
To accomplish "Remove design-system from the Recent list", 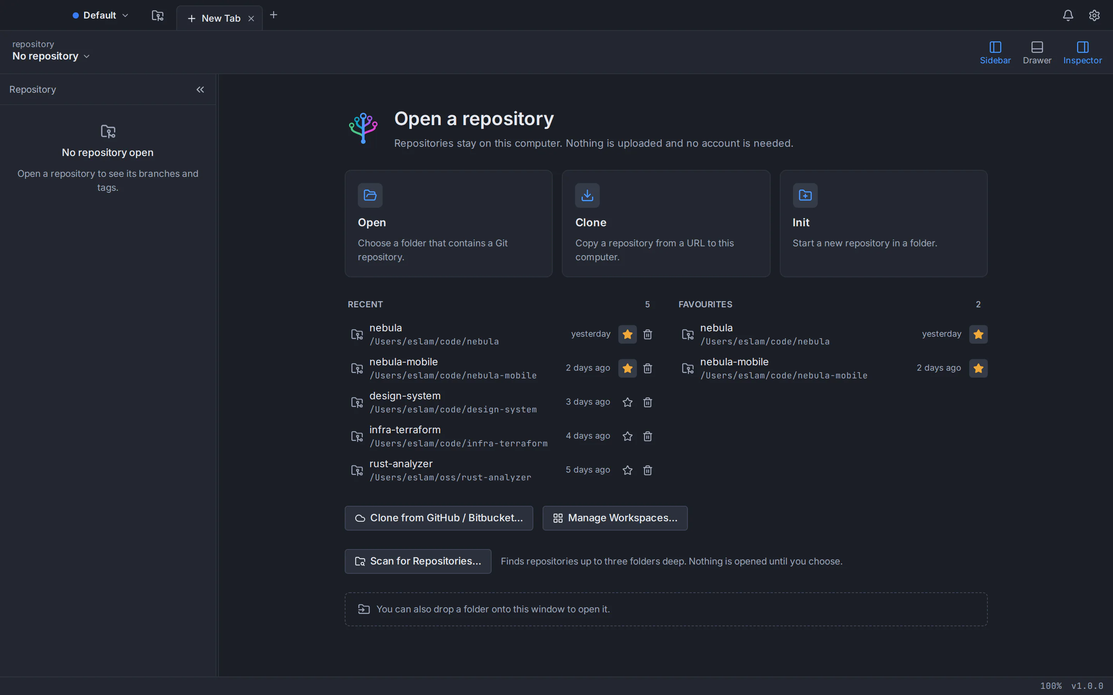I will [648, 402].
